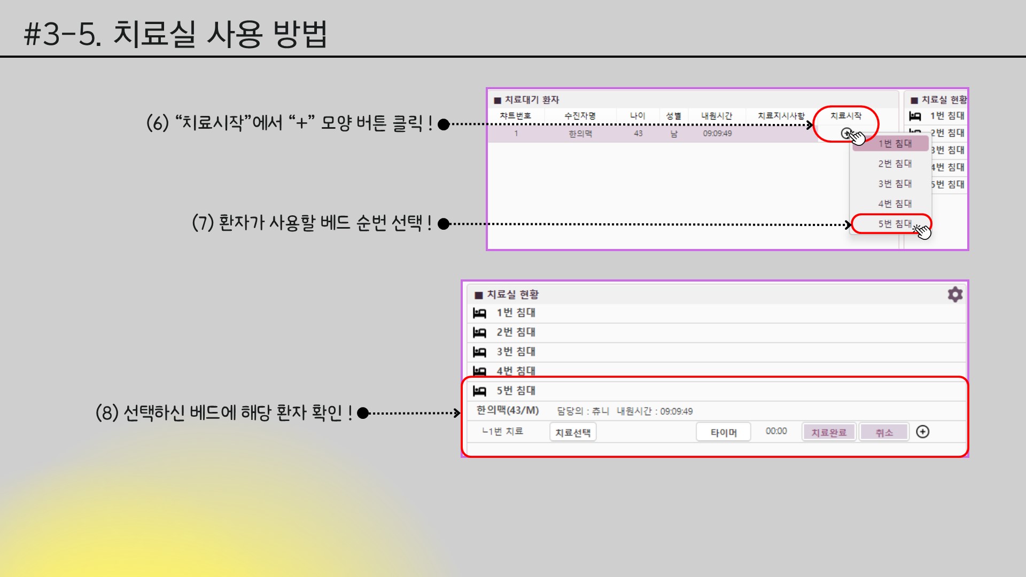Click the 수진자명 column header
1026x577 pixels.
point(580,116)
